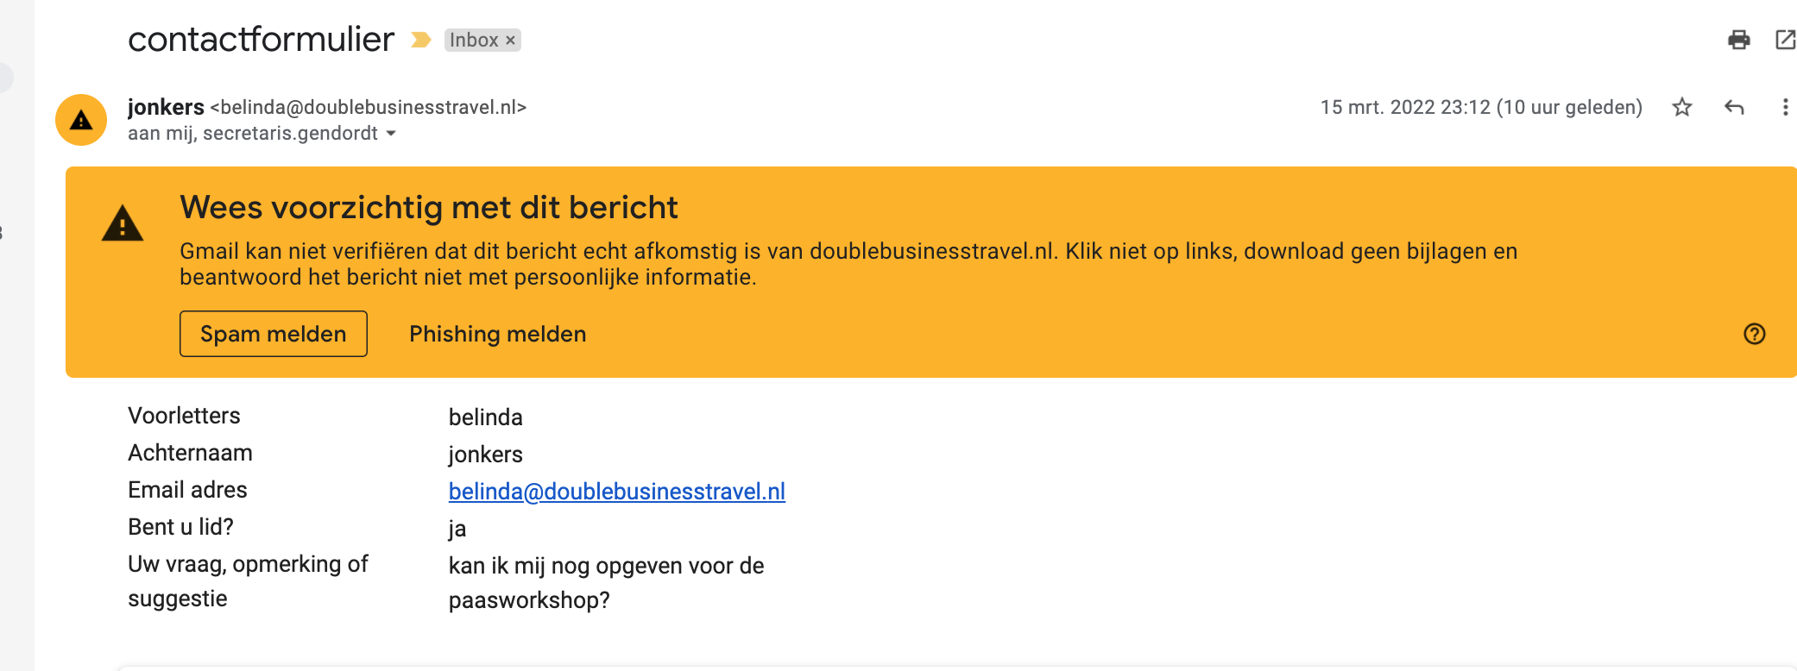
Task: Click the black warning triangle in the banner
Action: 123,223
